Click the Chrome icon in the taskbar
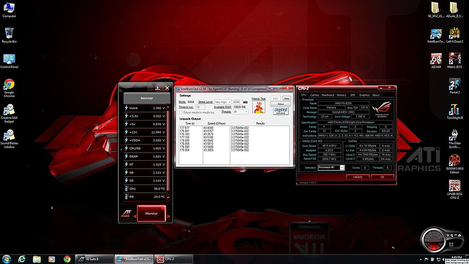This screenshot has height=264, width=469. [67, 259]
